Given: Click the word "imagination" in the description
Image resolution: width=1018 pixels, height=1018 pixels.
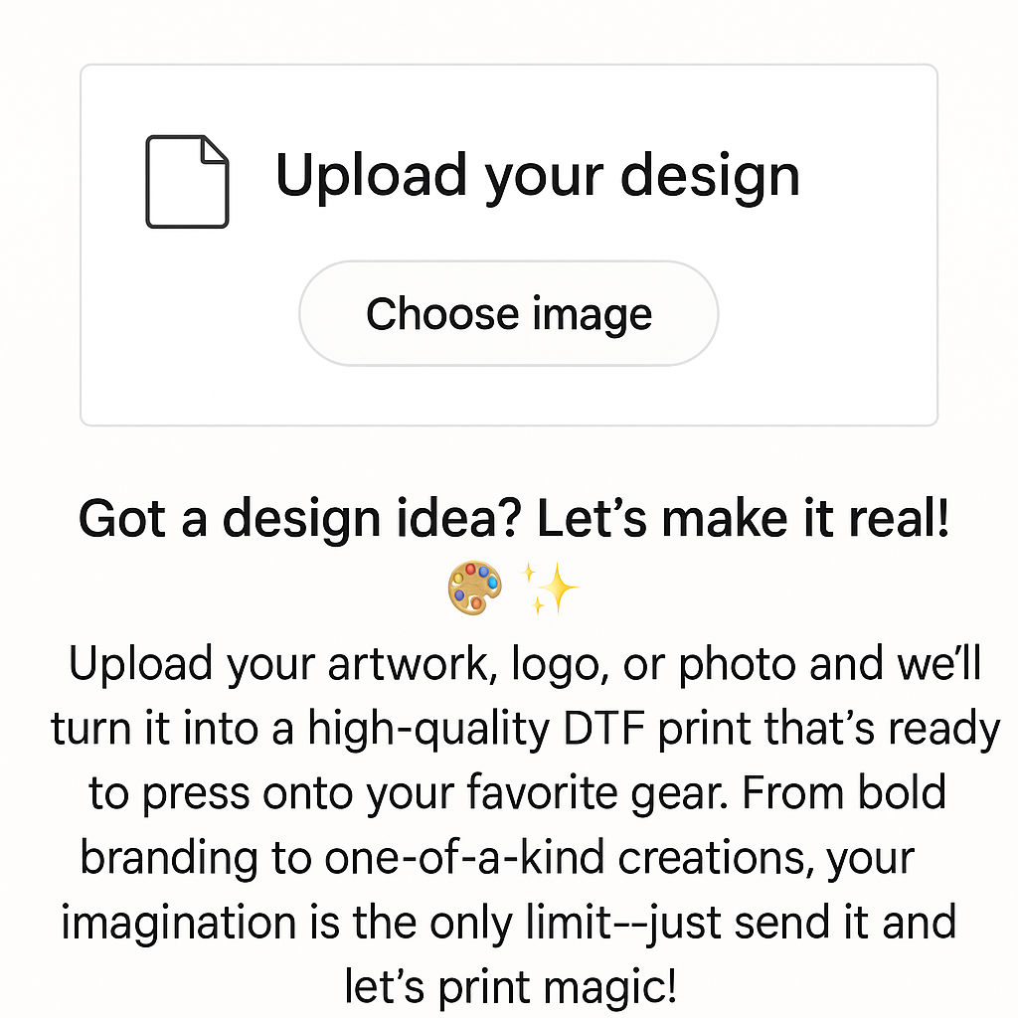Looking at the screenshot, I should pyautogui.click(x=180, y=923).
